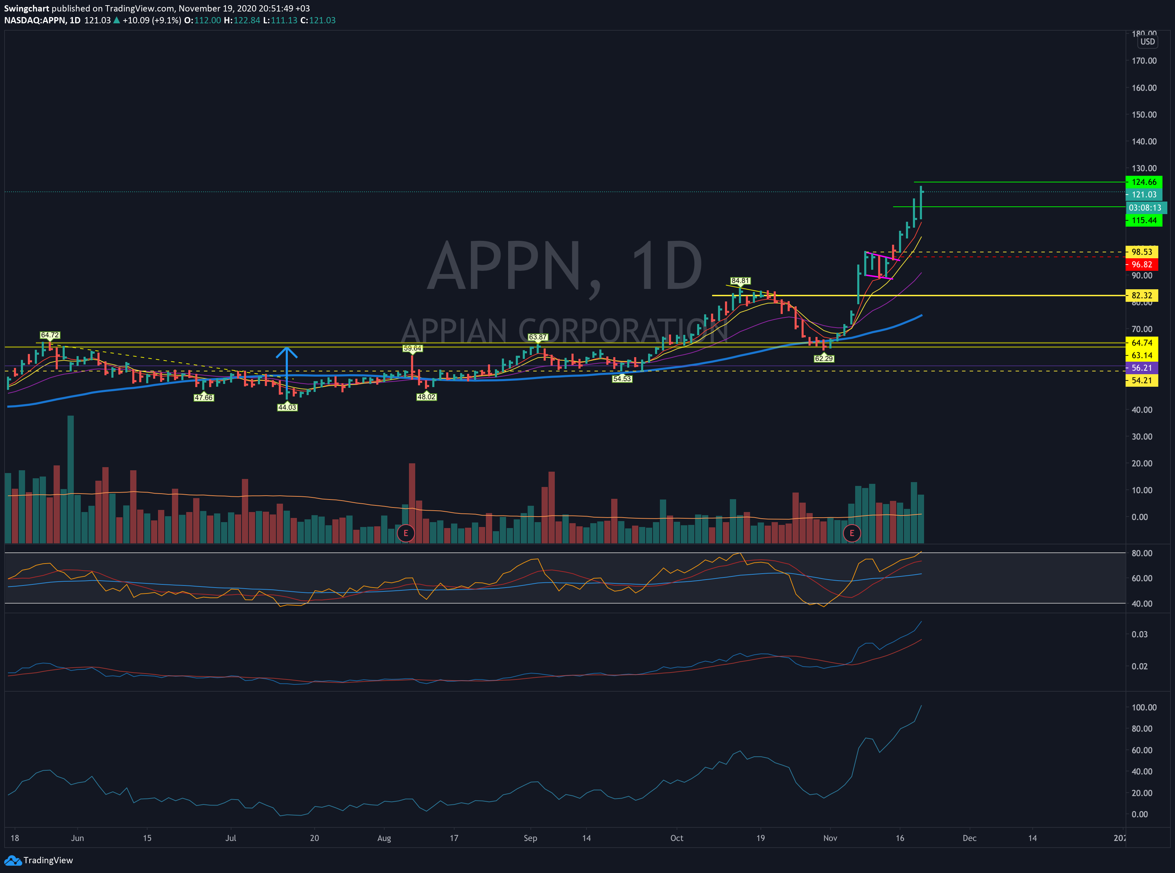Select the 98.53 yellow price label
1175x873 pixels.
[x=1142, y=252]
